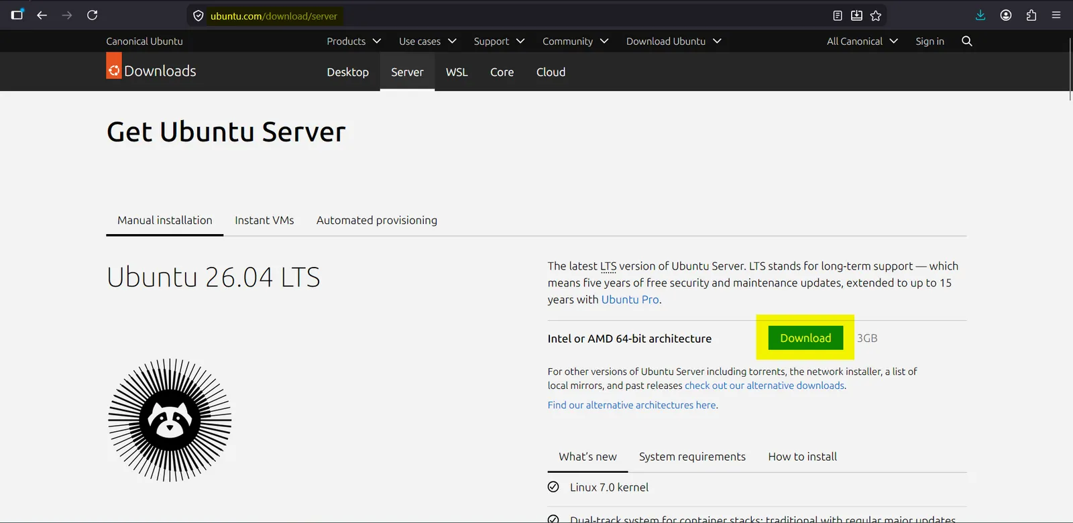
Task: Click the Canonical Ubuntu link
Action: [x=144, y=41]
